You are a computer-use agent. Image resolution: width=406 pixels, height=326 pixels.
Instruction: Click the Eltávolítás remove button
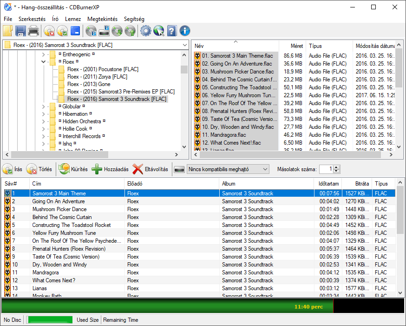[x=151, y=169]
